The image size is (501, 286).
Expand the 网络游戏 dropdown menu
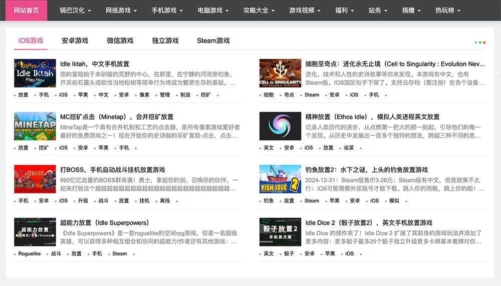(x=121, y=10)
